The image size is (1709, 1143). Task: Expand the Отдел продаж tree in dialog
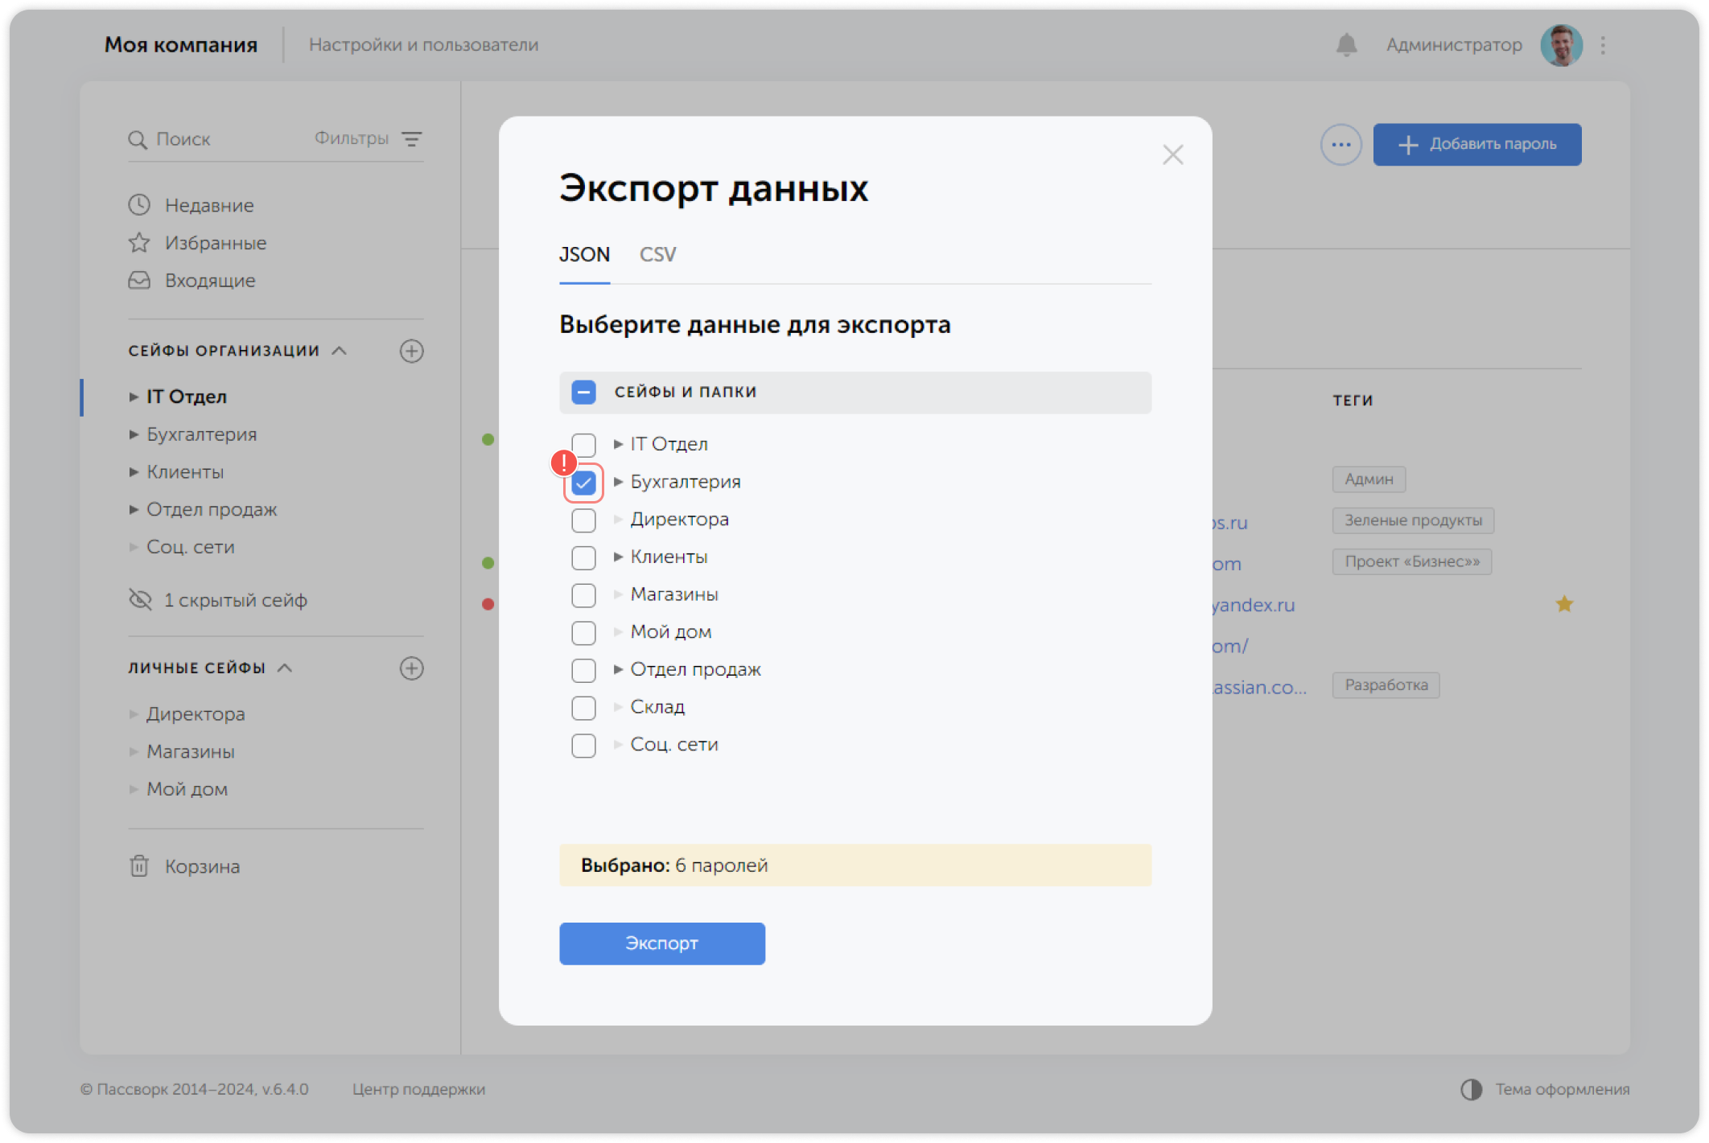[x=618, y=669]
